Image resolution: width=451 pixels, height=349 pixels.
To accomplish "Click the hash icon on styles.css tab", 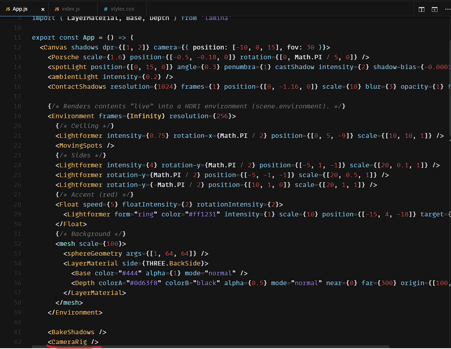I will [x=106, y=9].
